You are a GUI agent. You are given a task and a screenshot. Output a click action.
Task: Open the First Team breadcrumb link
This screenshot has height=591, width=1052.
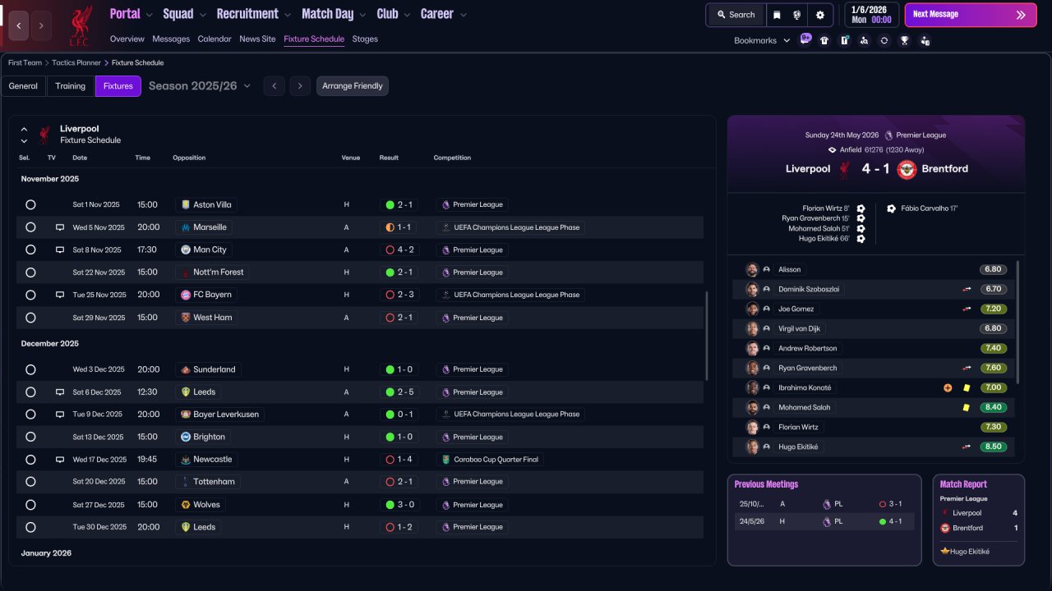pos(25,62)
